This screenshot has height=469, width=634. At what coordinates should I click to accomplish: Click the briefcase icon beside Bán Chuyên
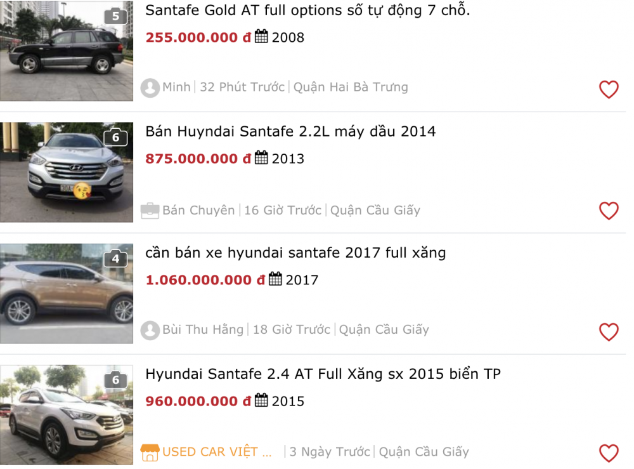[x=150, y=210]
